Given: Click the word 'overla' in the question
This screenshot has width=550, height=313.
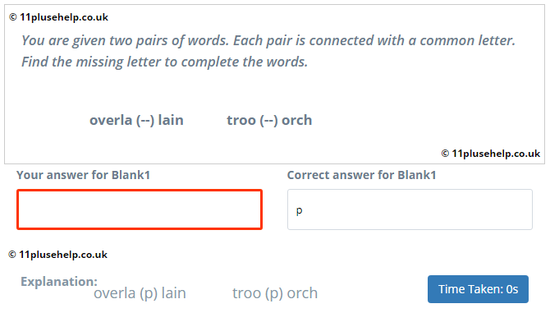Looking at the screenshot, I should pos(111,121).
